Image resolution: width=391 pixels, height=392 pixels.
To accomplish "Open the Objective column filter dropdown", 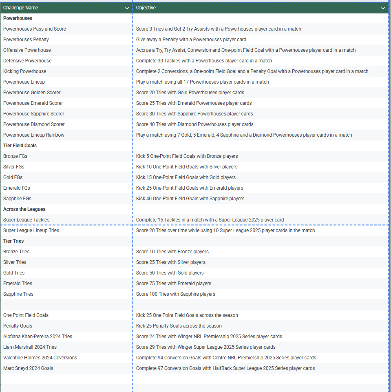I will tap(383, 8).
